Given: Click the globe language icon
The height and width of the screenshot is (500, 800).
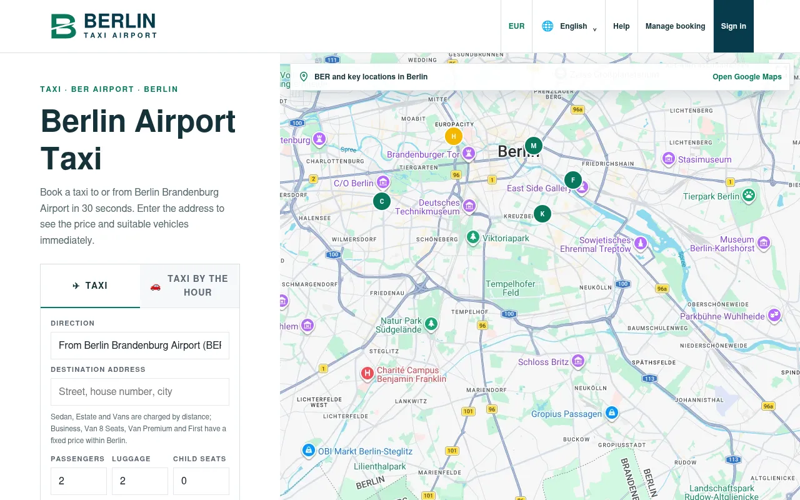Looking at the screenshot, I should (x=547, y=26).
